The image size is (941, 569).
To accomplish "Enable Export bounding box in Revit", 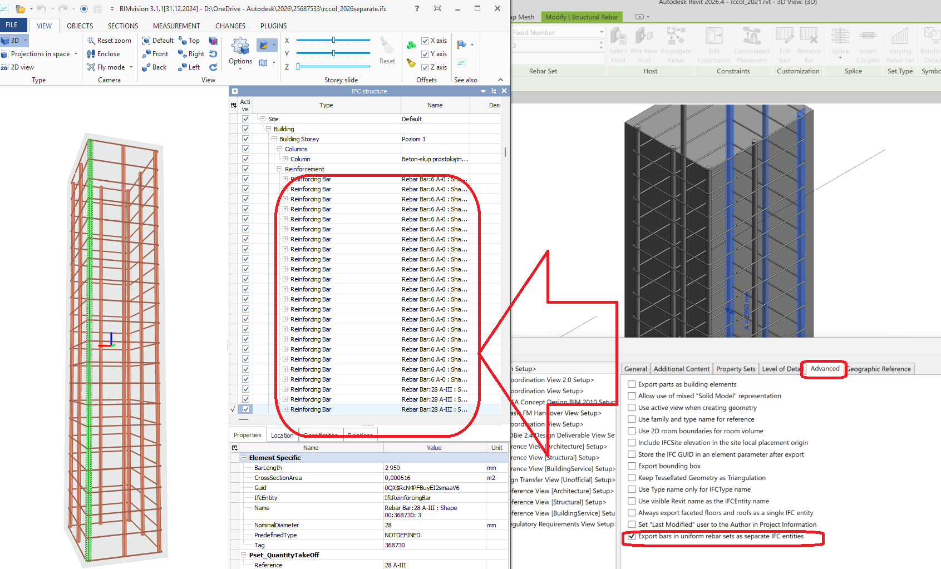I will tap(632, 467).
